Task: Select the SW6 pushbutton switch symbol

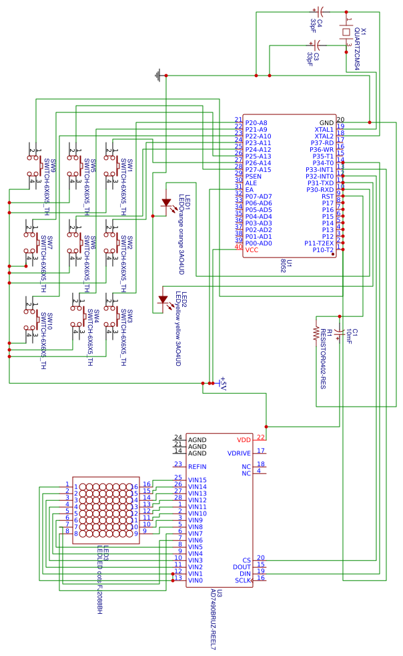Action: coord(75,243)
